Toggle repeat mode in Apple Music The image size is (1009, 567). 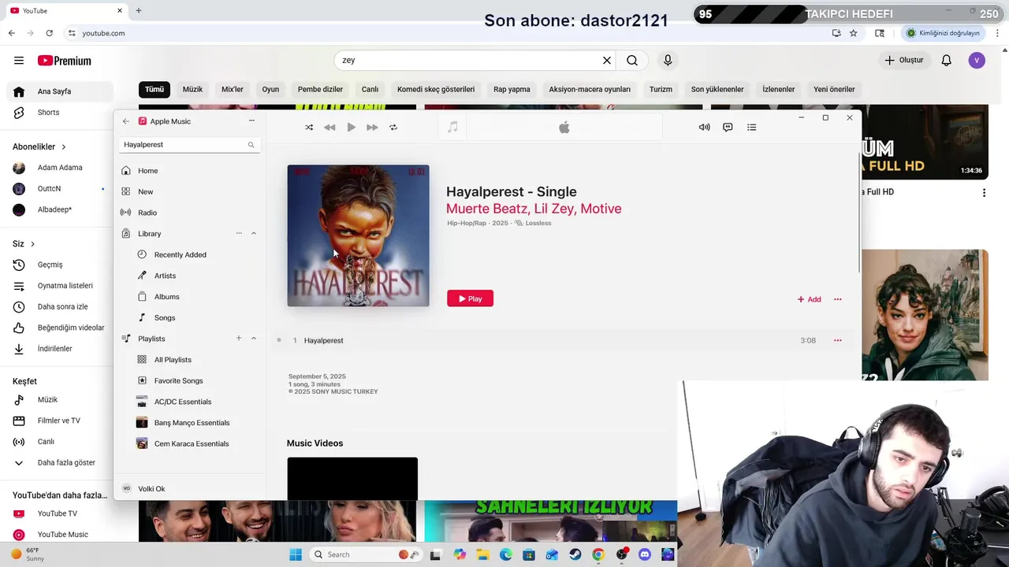coord(393,128)
